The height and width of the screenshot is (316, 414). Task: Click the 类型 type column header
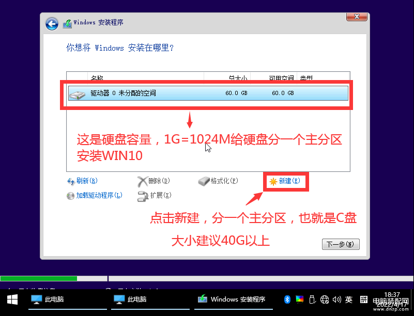[x=306, y=78]
